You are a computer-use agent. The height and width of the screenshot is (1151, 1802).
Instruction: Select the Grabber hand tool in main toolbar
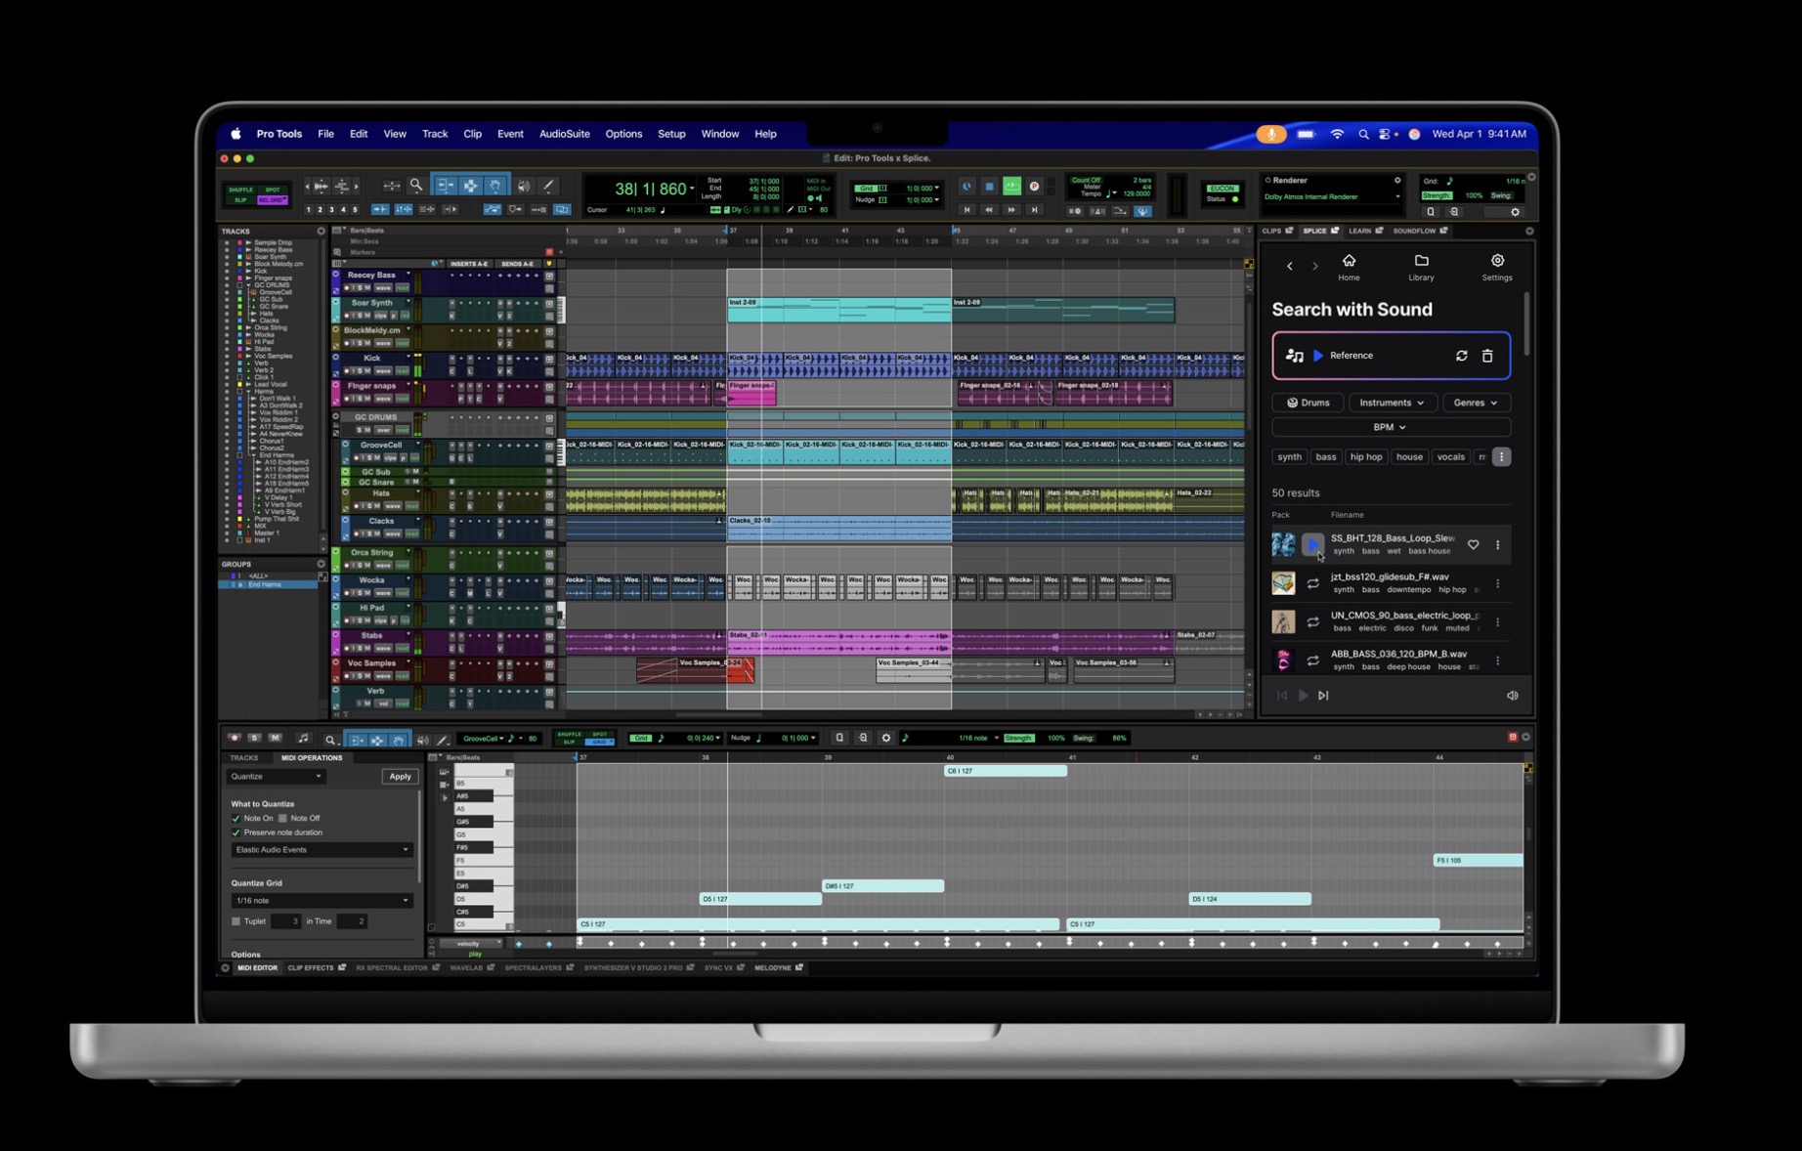(495, 186)
